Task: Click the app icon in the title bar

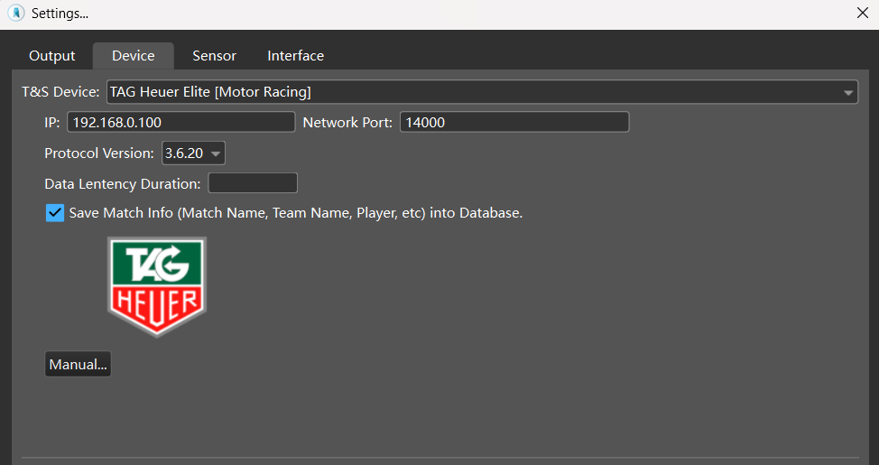Action: pyautogui.click(x=15, y=14)
